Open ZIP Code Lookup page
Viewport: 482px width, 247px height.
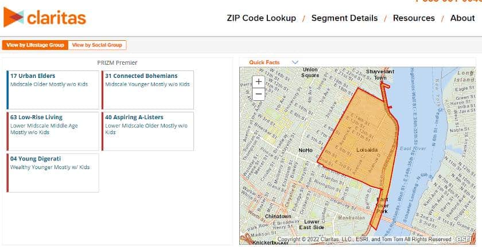pos(261,18)
